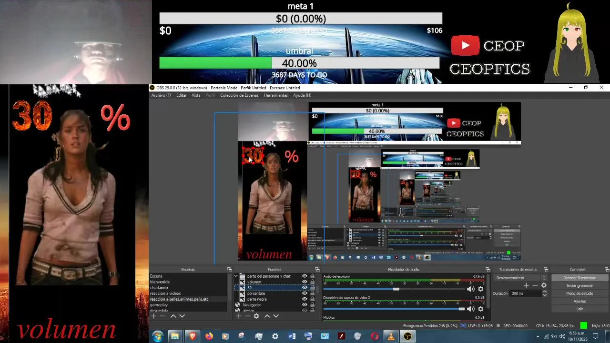Move source up in Fuentes list
610x343 pixels.
267,316
